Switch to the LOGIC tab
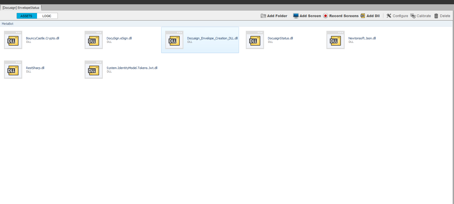Image resolution: width=454 pixels, height=204 pixels. click(x=47, y=16)
